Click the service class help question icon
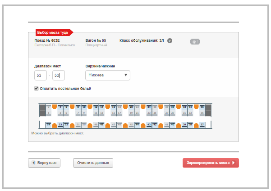Viewport: 271px width, 191px height. click(170, 40)
